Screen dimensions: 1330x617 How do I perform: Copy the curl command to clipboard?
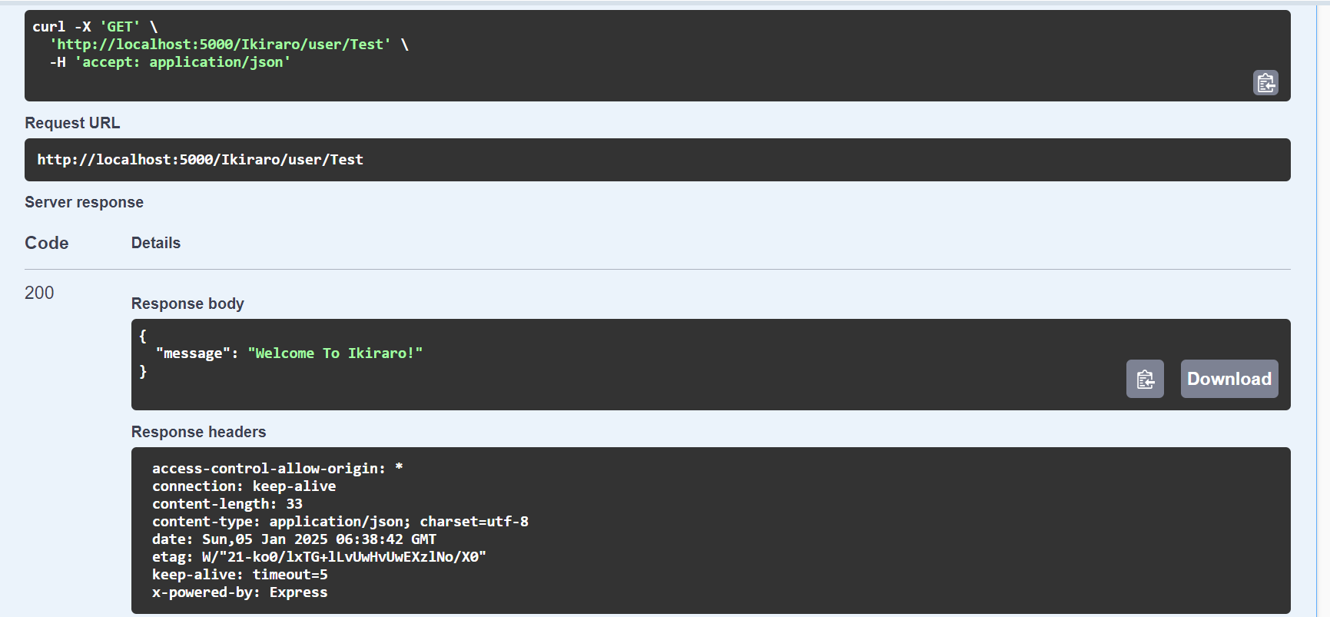tap(1265, 82)
